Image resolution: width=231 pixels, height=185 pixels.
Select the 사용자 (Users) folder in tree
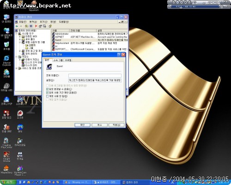click(30, 45)
